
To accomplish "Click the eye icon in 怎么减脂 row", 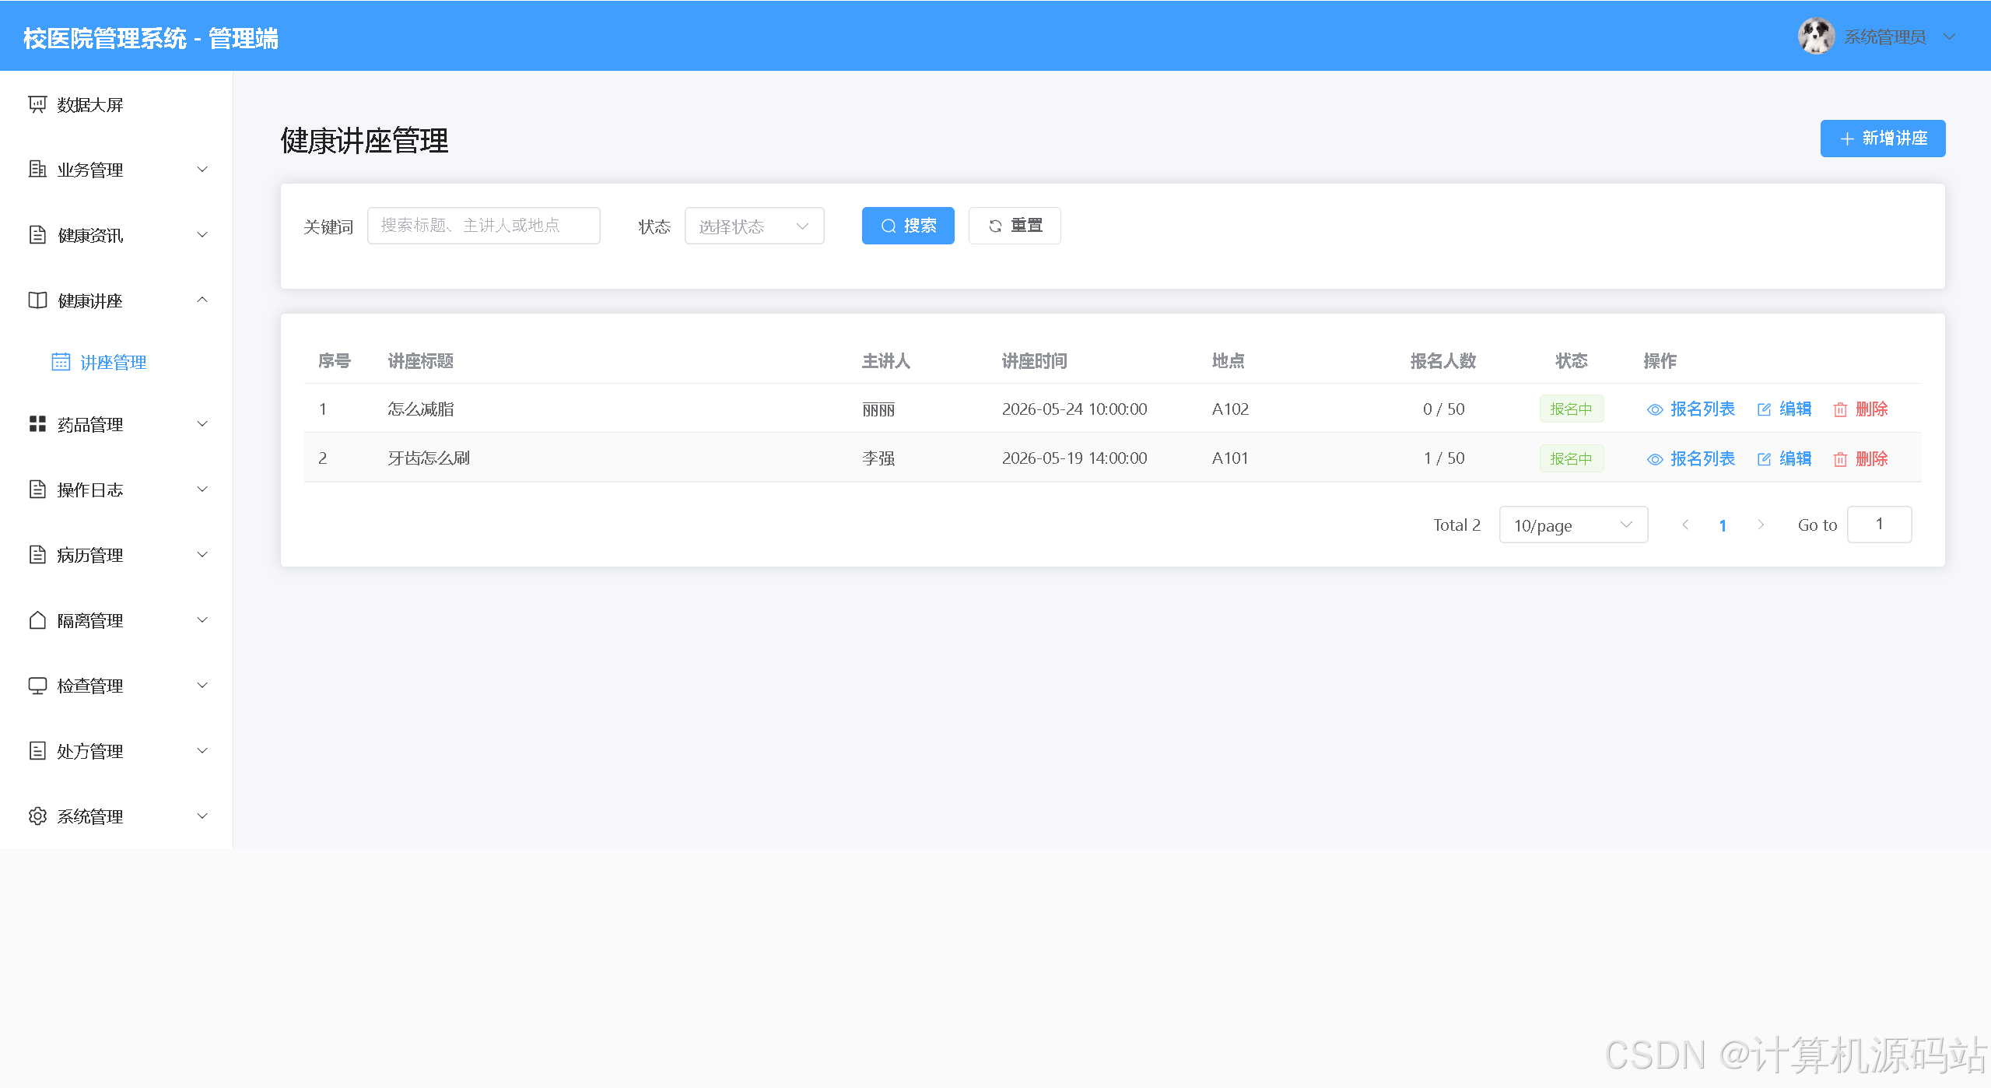I will pyautogui.click(x=1655, y=409).
